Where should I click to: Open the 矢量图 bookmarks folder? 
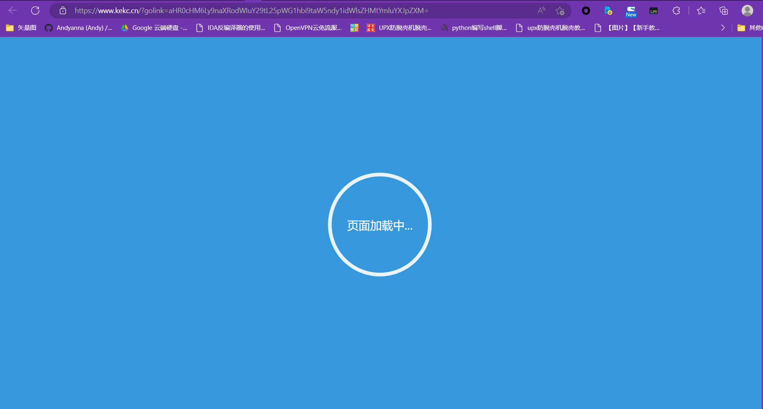tap(21, 28)
